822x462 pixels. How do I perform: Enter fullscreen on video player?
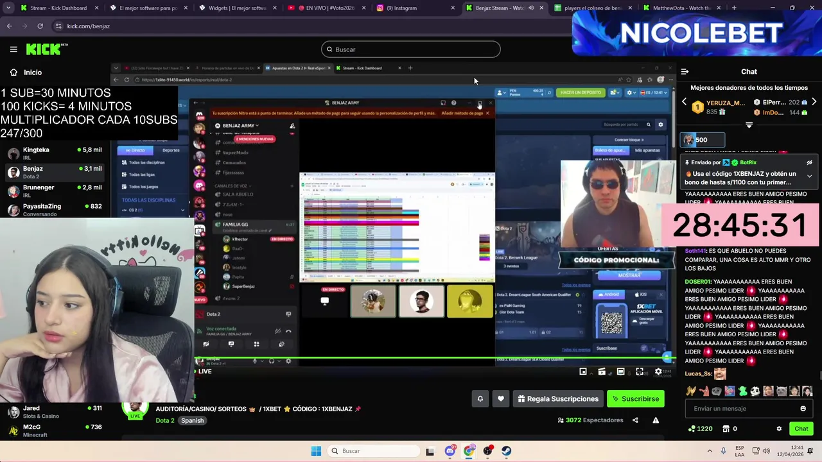(640, 372)
